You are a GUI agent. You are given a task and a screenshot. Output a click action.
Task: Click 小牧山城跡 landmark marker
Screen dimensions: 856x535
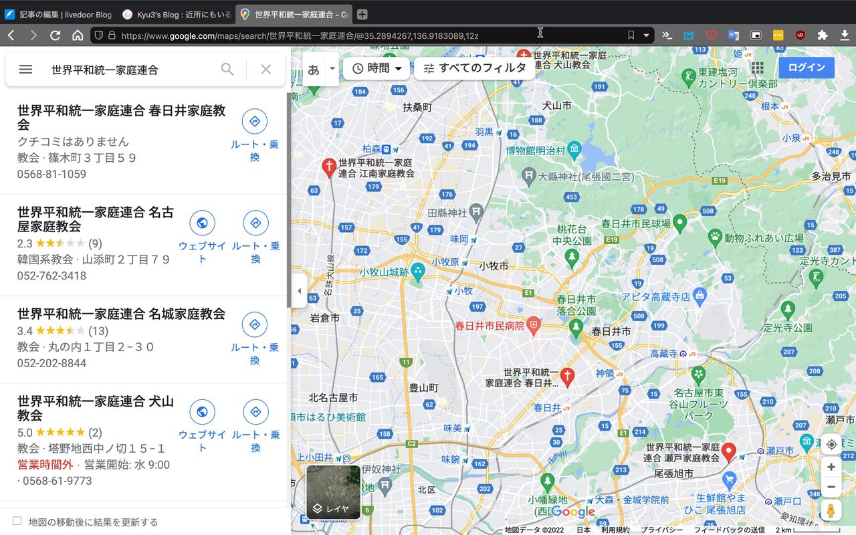(418, 272)
